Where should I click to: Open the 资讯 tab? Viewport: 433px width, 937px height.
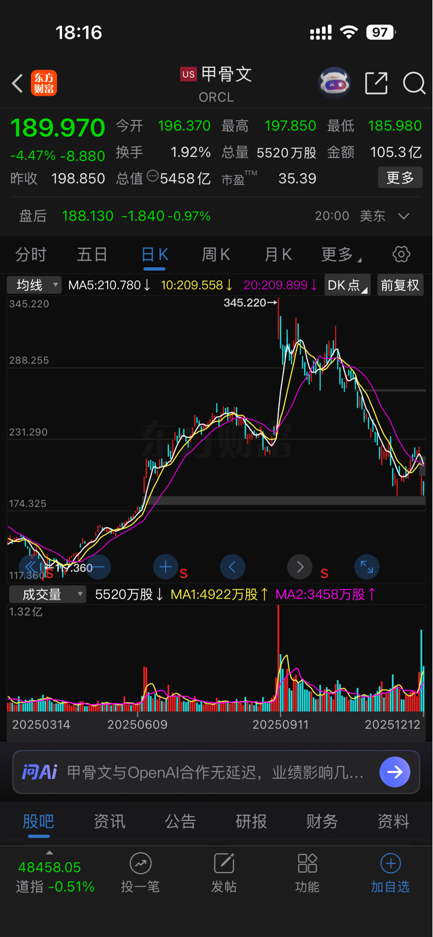tap(110, 822)
